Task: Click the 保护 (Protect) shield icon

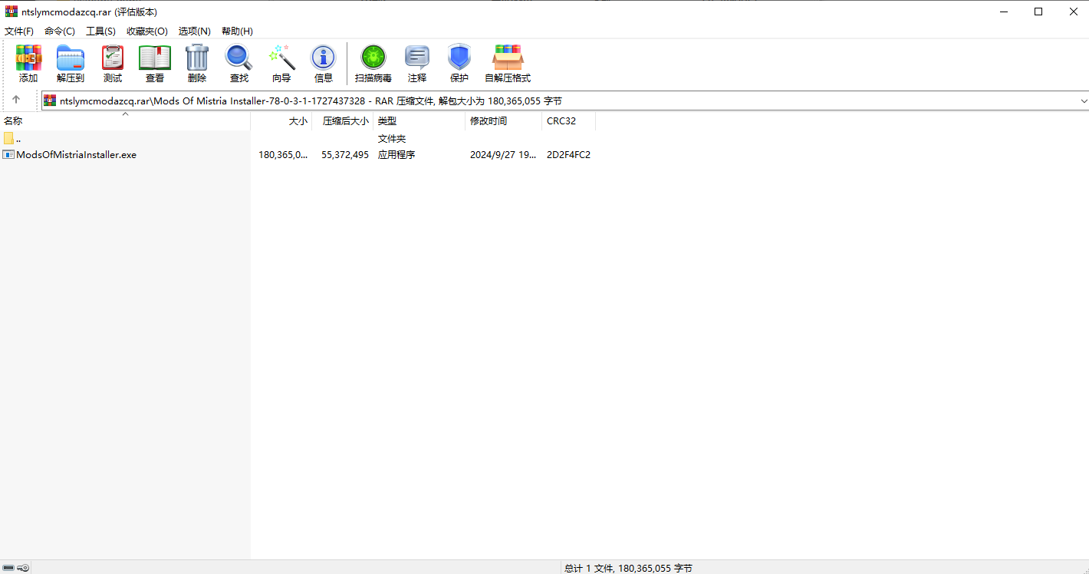Action: (x=459, y=58)
